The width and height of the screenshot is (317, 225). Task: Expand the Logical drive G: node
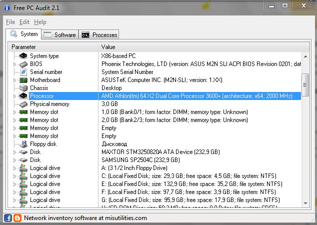click(x=14, y=200)
